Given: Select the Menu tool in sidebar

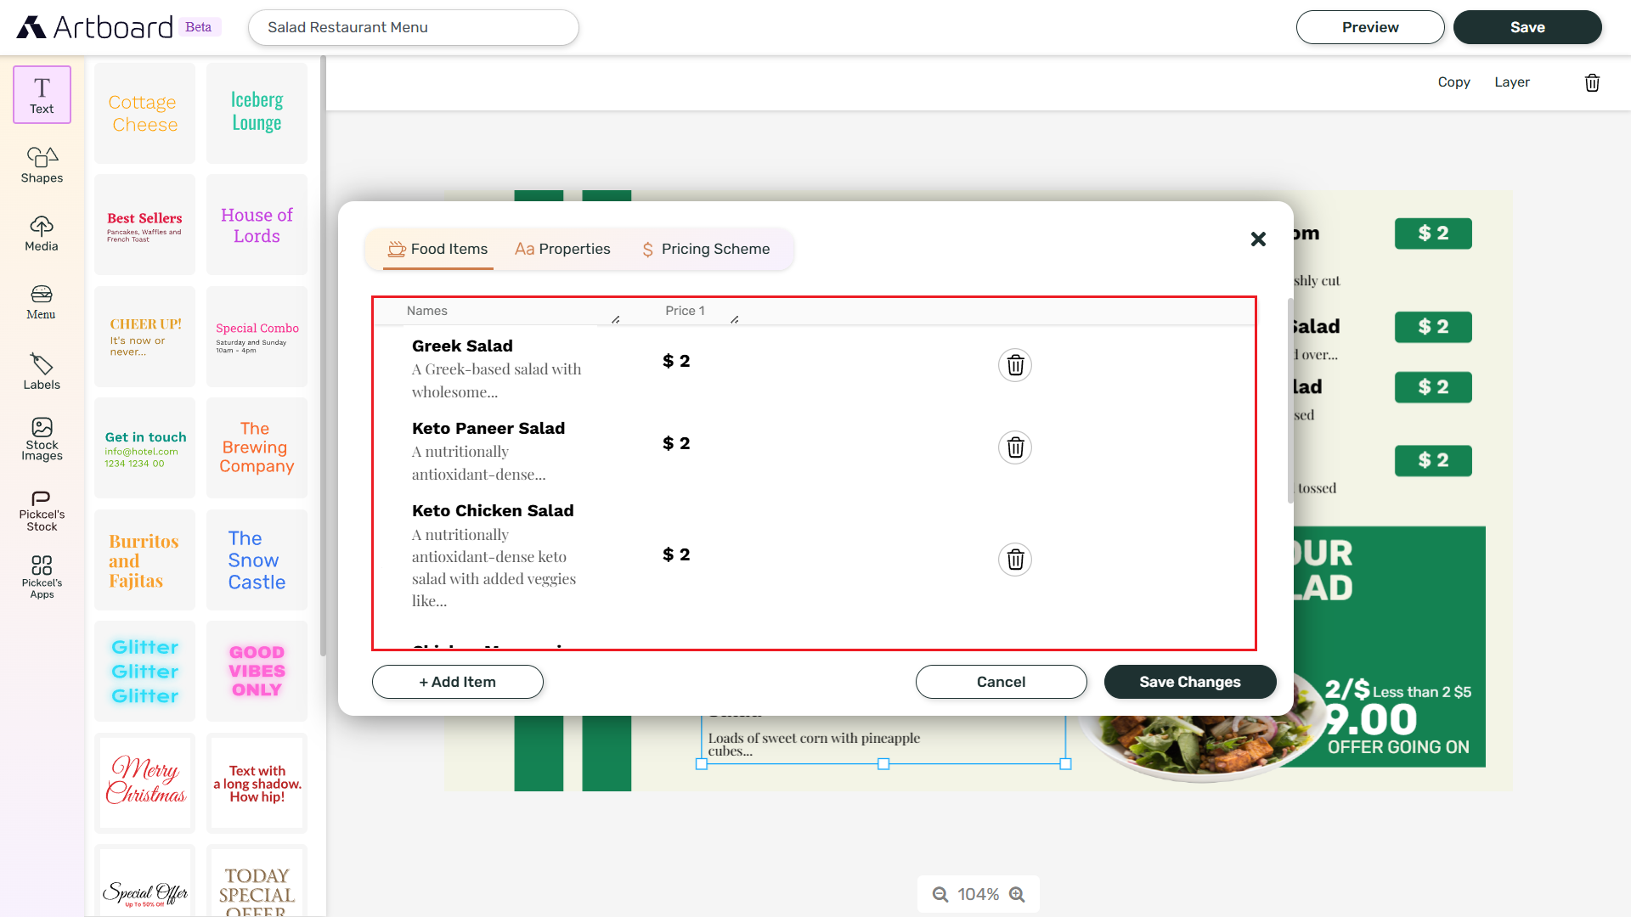Looking at the screenshot, I should (41, 302).
